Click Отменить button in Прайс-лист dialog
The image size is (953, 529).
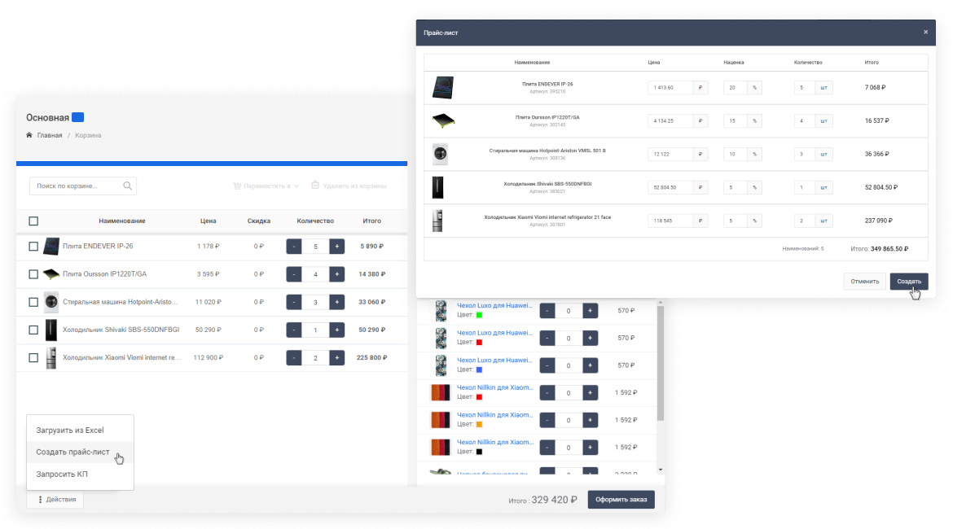click(864, 282)
